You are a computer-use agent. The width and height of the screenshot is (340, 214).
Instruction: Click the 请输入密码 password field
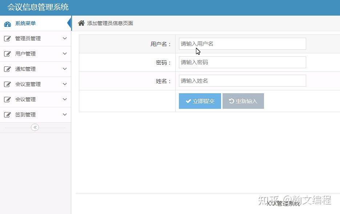[x=242, y=62]
